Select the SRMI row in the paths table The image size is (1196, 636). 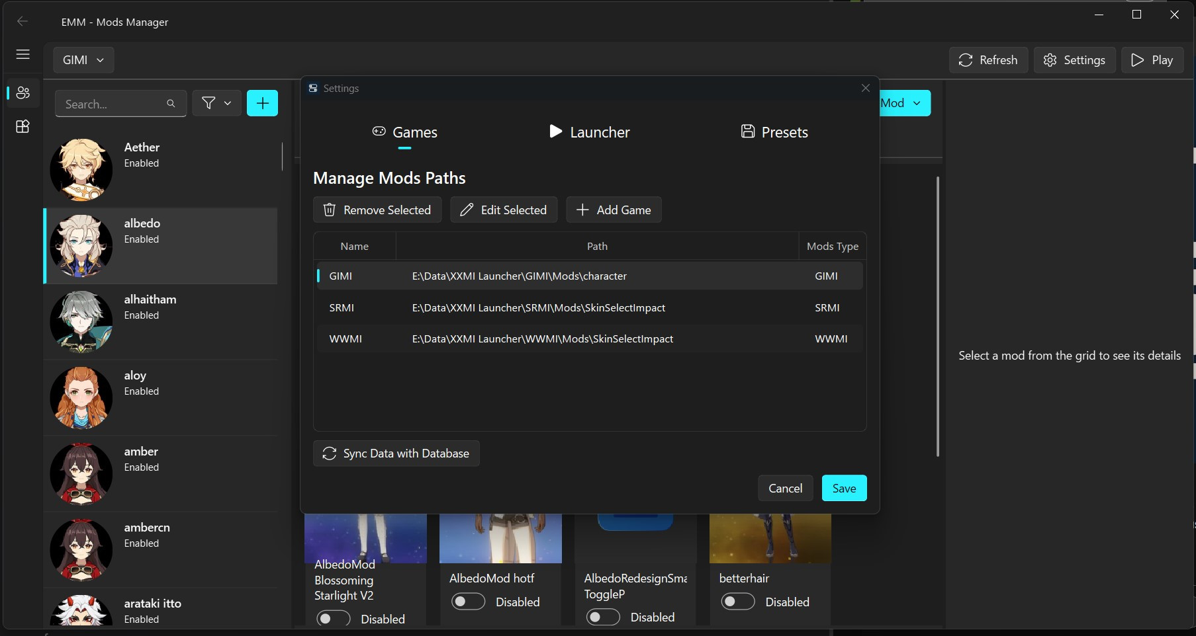pyautogui.click(x=589, y=307)
